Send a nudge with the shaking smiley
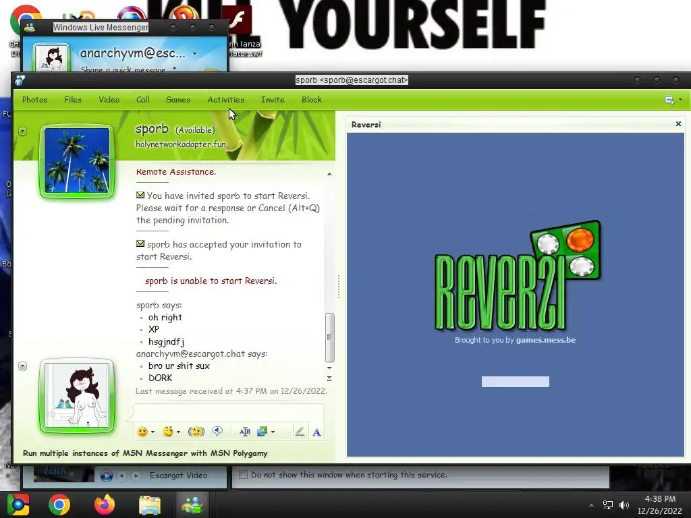The height and width of the screenshot is (518, 691). point(196,432)
